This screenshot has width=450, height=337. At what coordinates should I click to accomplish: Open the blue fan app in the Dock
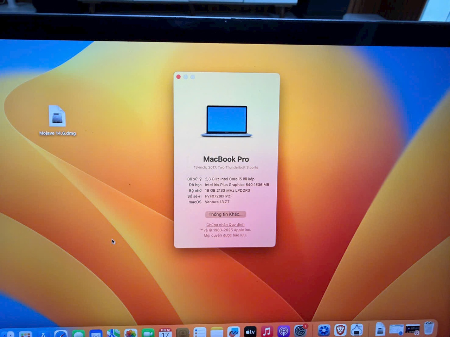323,330
